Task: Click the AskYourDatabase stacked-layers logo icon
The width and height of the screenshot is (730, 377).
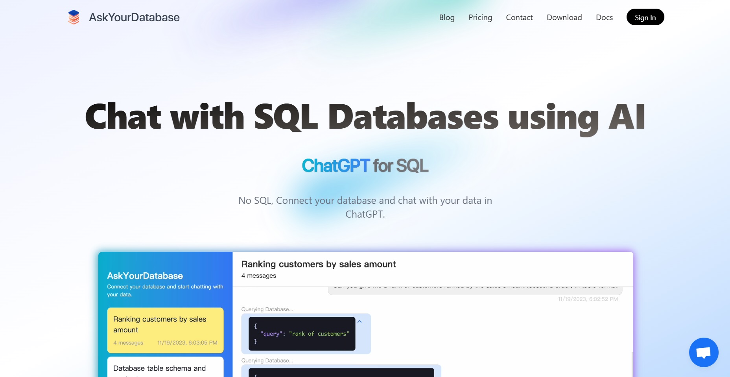Action: click(x=74, y=17)
